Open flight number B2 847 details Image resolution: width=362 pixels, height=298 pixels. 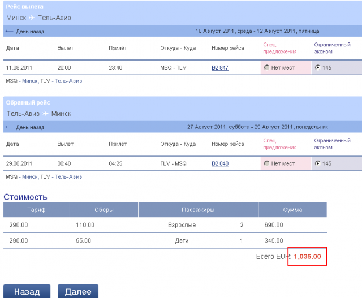tap(220, 68)
